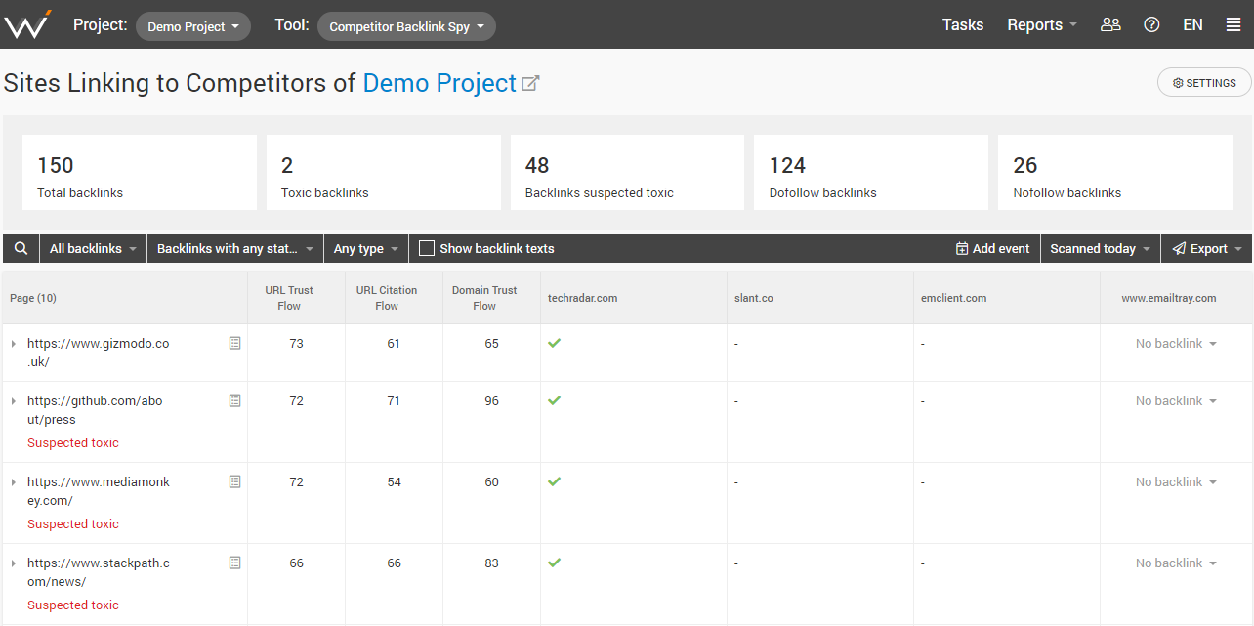Open the Reports menu
1254x626 pixels.
1042,24
